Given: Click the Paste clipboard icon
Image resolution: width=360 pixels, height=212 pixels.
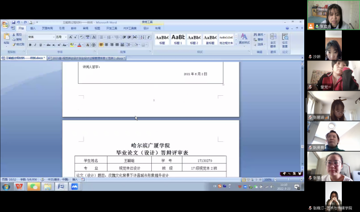Looking at the screenshot, I should pos(6,38).
